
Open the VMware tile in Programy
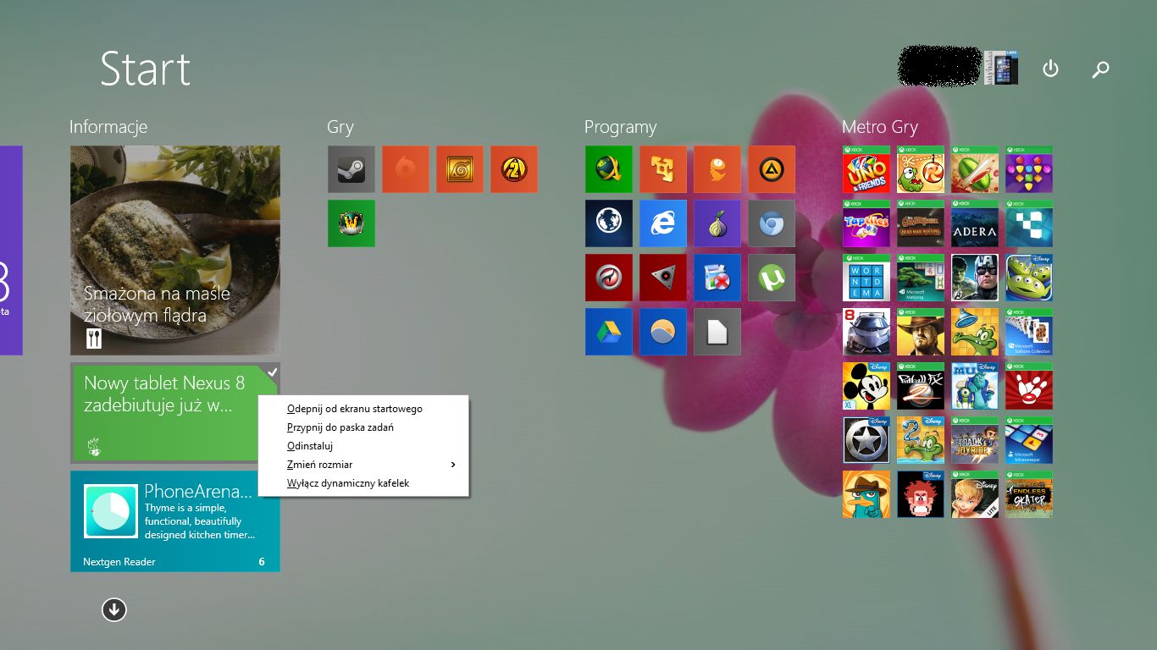(x=663, y=169)
